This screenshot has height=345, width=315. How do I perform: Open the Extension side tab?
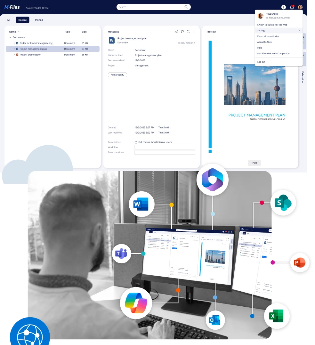[303, 77]
